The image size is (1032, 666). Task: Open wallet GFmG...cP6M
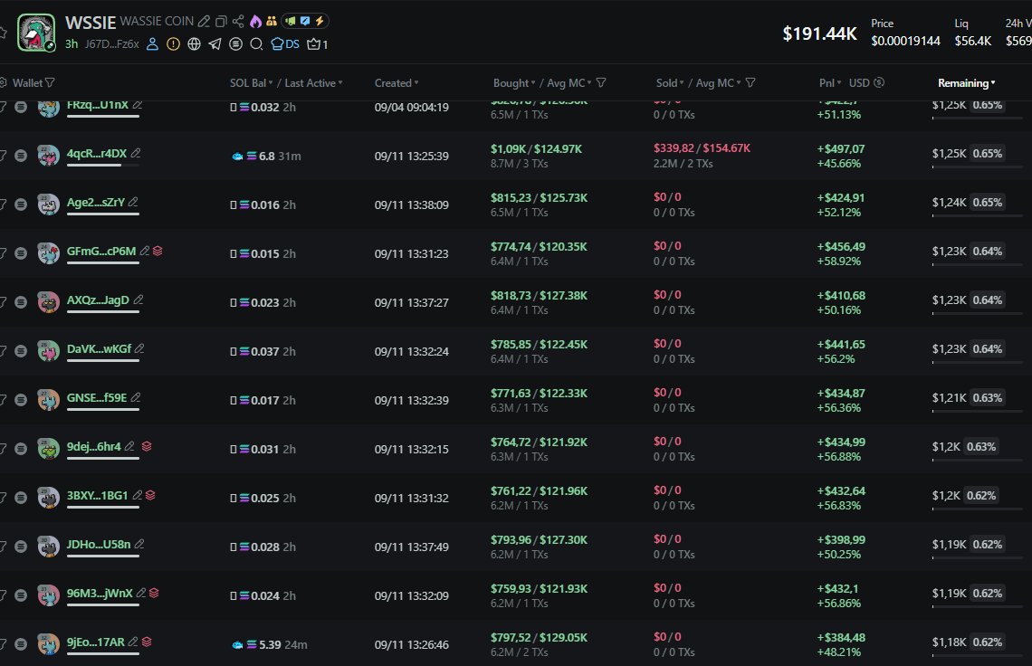[101, 251]
